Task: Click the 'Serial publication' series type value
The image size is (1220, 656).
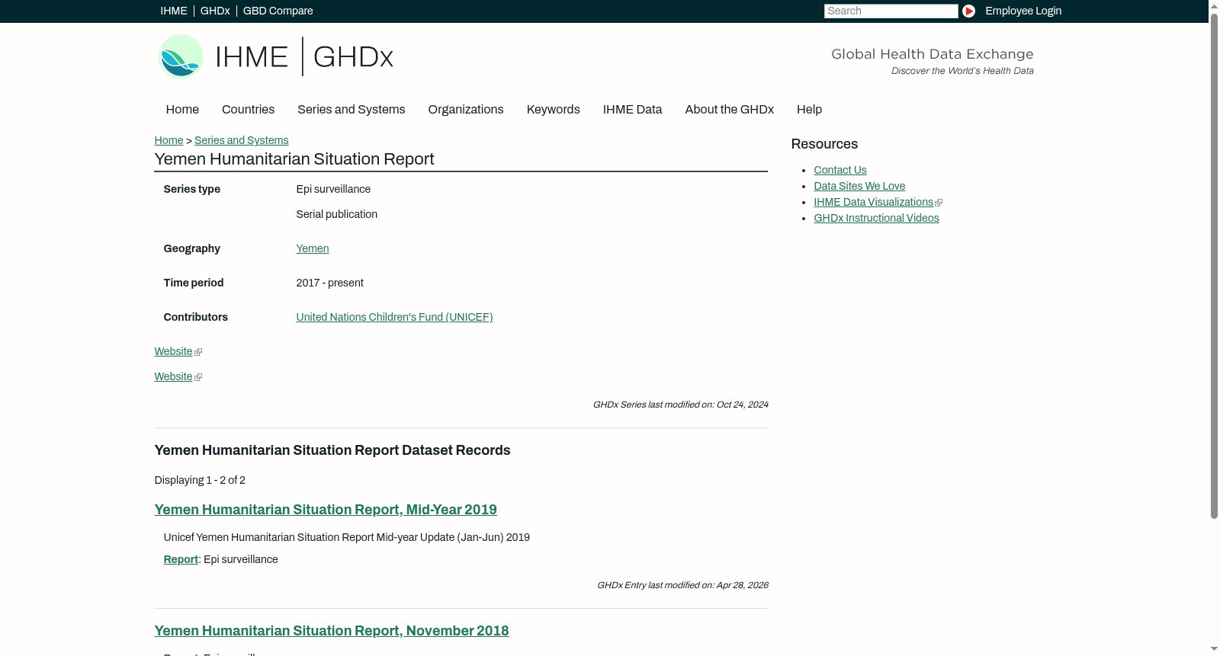Action: (336, 214)
